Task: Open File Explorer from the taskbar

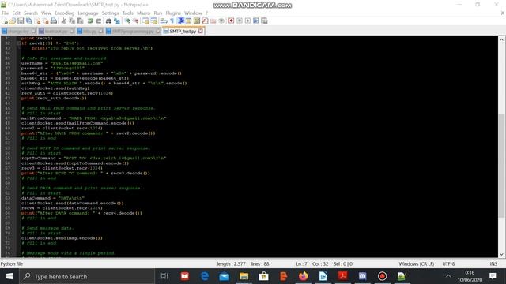Action: 244,276
